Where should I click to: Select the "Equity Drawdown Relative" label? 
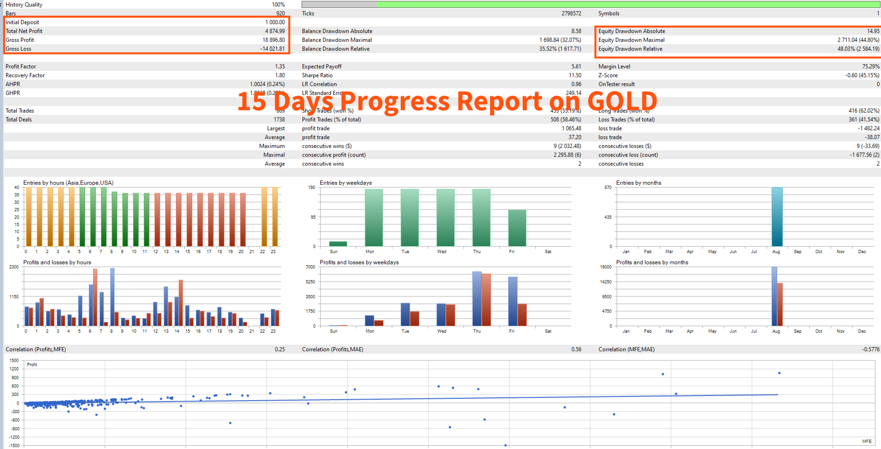pos(630,49)
